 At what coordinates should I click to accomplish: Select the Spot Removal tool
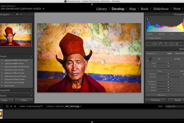(155, 44)
